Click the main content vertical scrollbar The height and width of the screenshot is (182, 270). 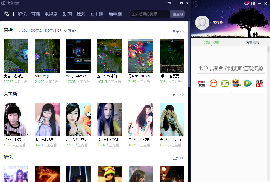(x=189, y=55)
